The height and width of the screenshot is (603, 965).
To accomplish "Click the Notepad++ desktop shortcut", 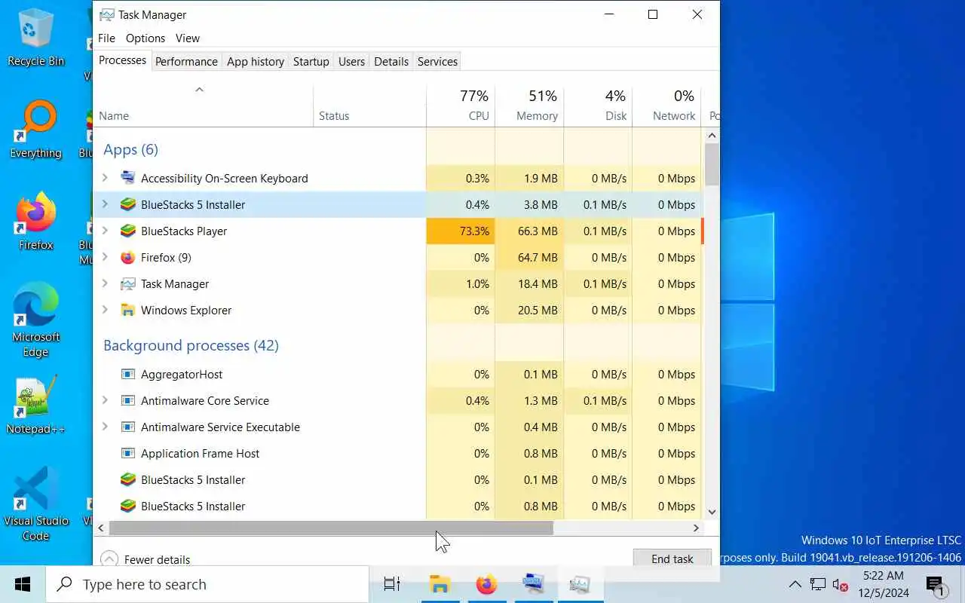I will click(x=35, y=406).
